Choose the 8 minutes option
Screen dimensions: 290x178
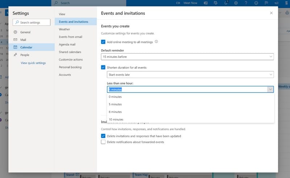pyautogui.click(x=115, y=112)
